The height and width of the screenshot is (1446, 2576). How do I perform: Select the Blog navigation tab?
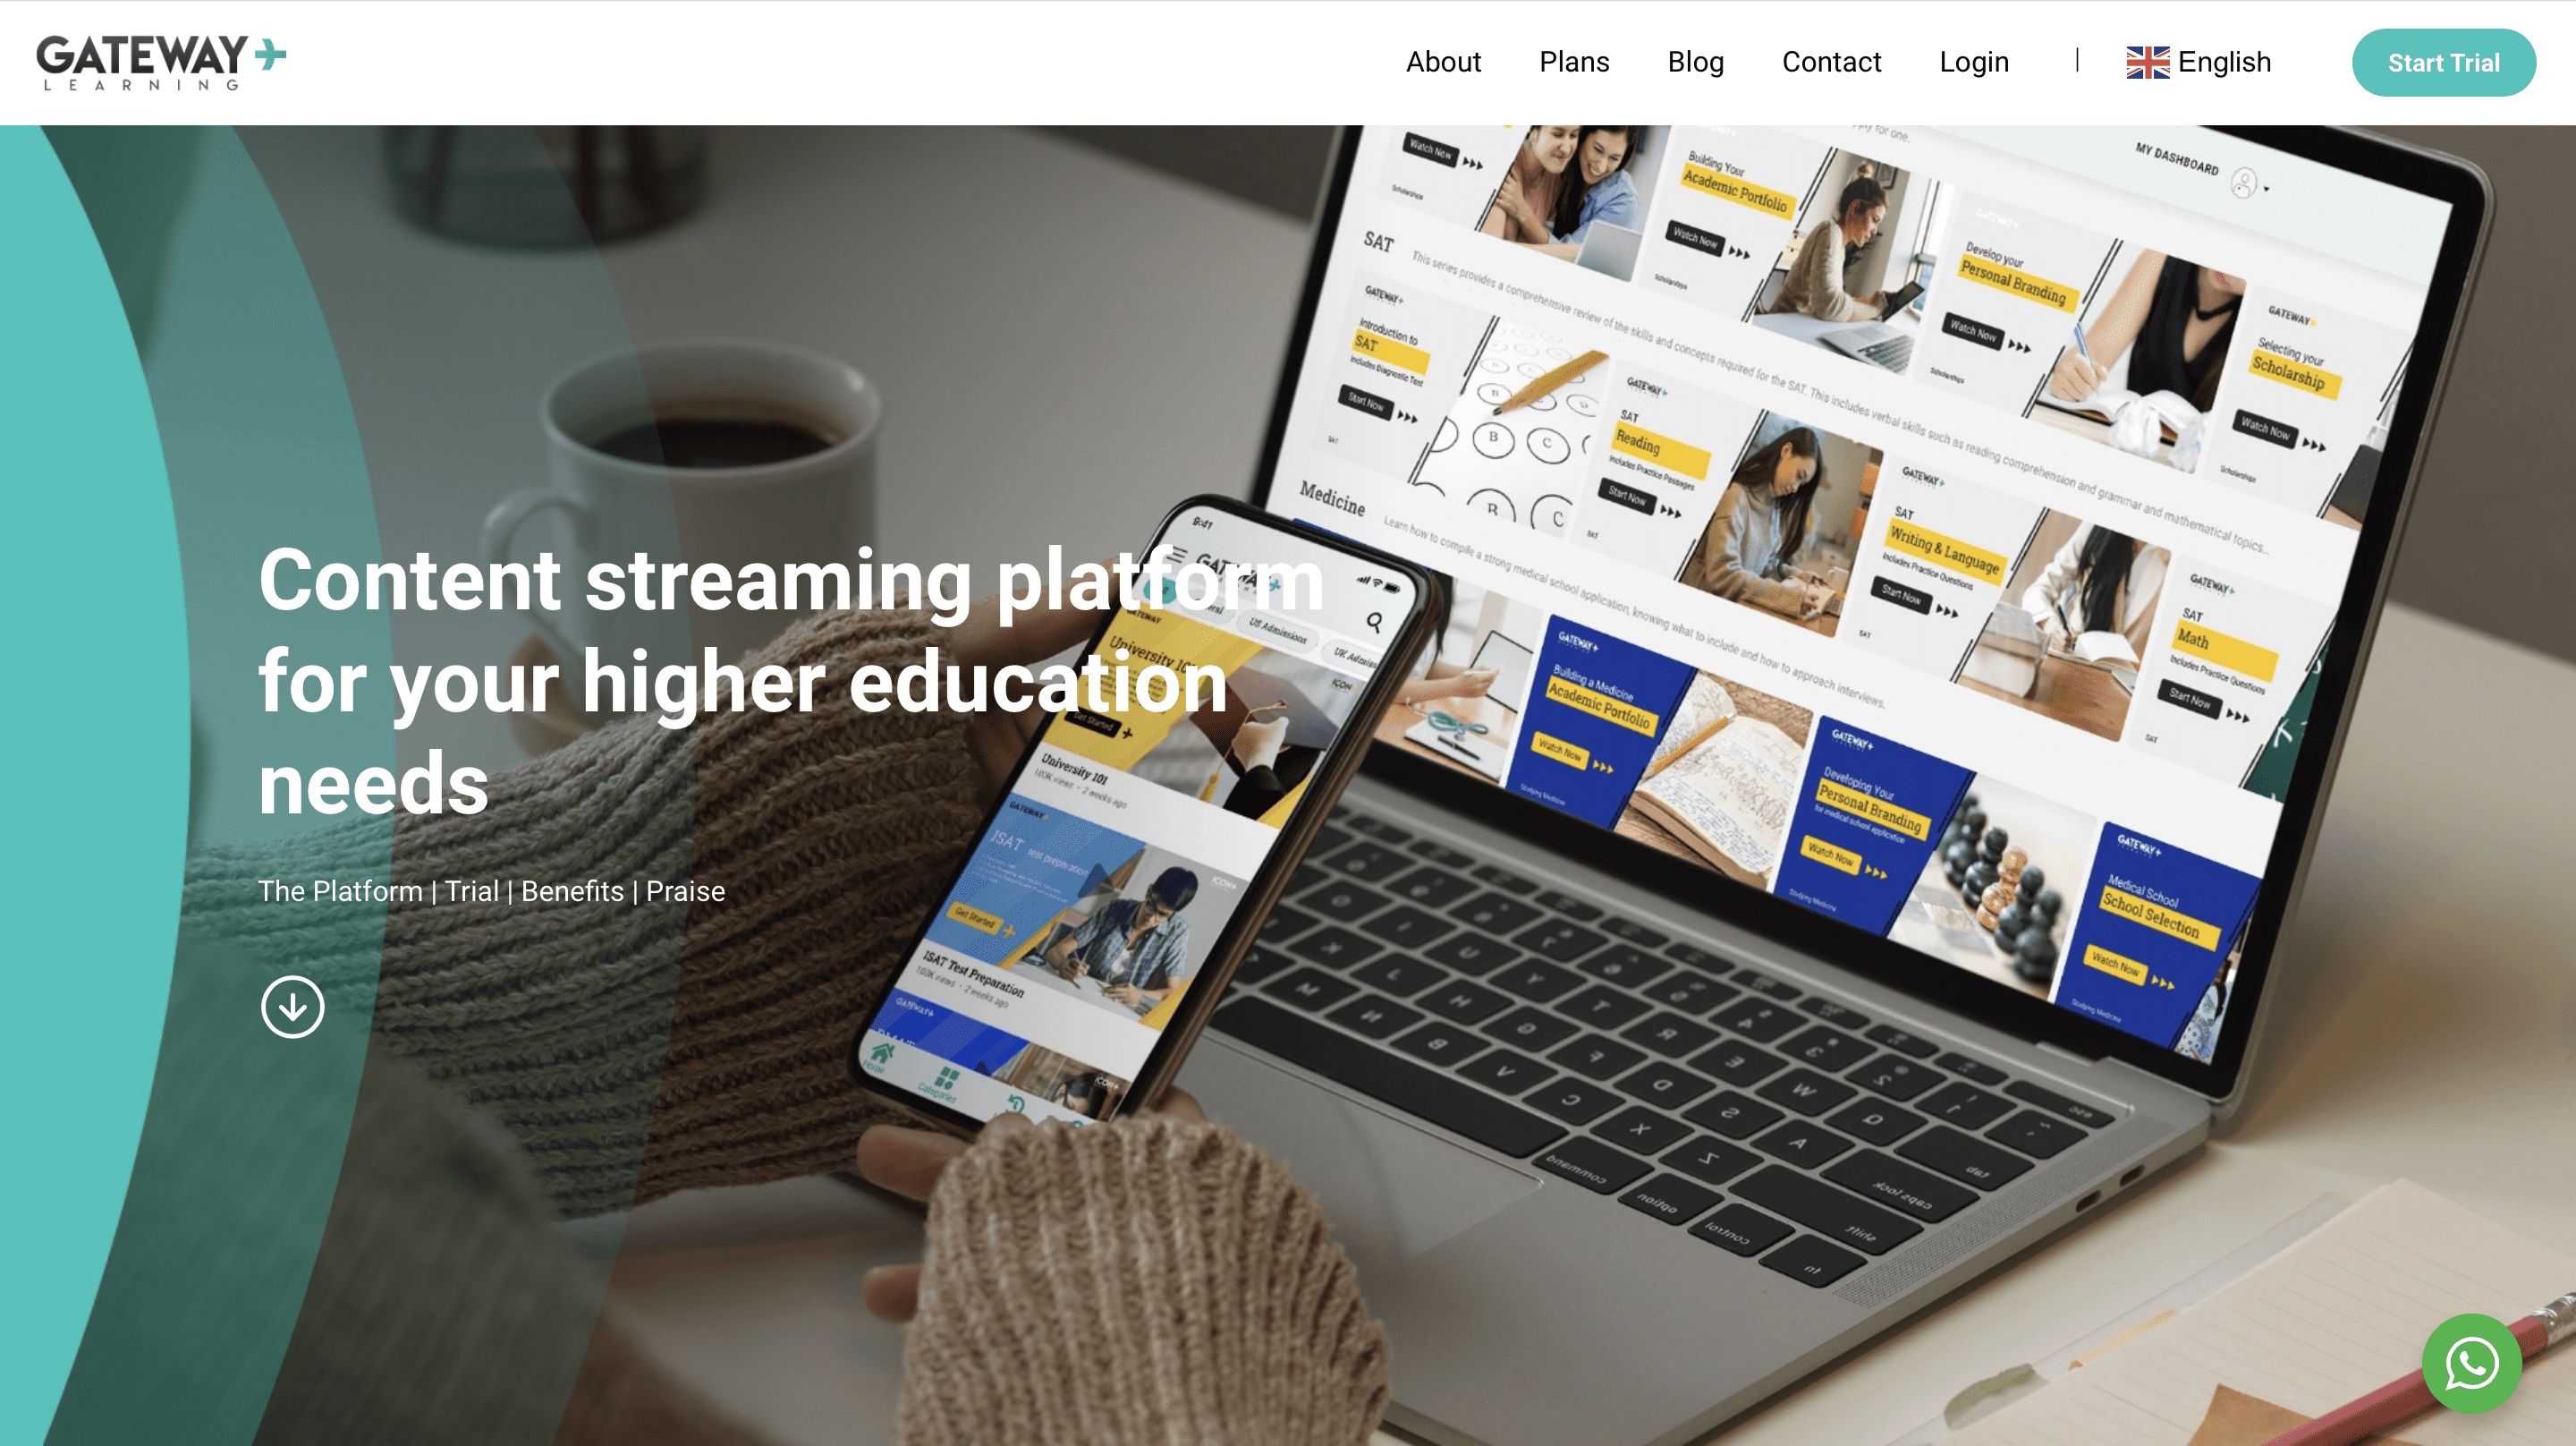[x=1695, y=62]
